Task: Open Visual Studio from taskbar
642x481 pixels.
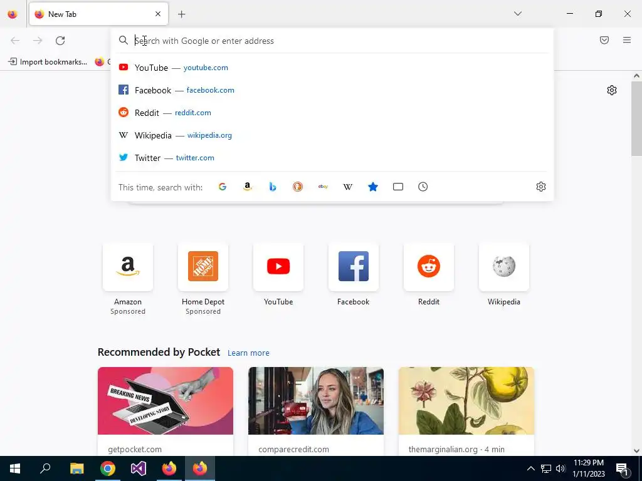Action: (139, 468)
